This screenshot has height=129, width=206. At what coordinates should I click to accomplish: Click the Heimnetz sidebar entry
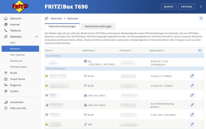pos(16,37)
